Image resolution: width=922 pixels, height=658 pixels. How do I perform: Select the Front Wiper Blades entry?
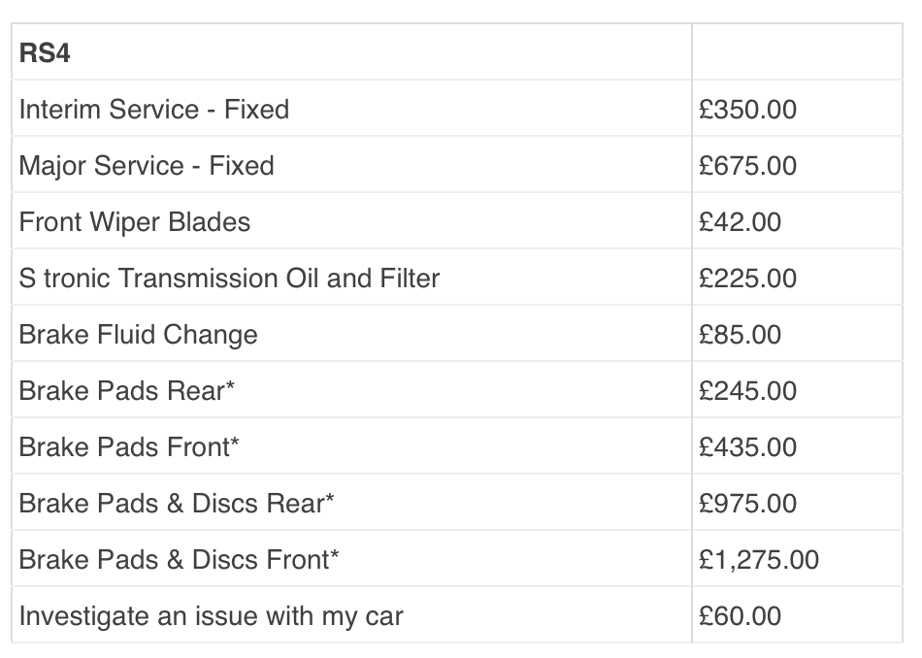[x=134, y=221]
